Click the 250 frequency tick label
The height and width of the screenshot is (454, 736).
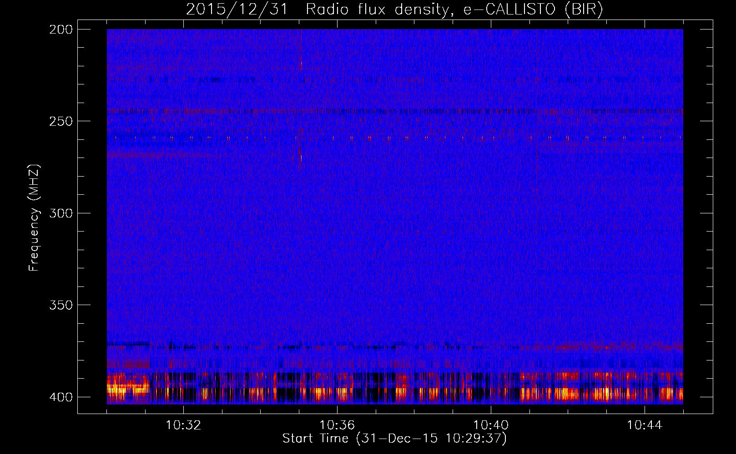click(60, 121)
